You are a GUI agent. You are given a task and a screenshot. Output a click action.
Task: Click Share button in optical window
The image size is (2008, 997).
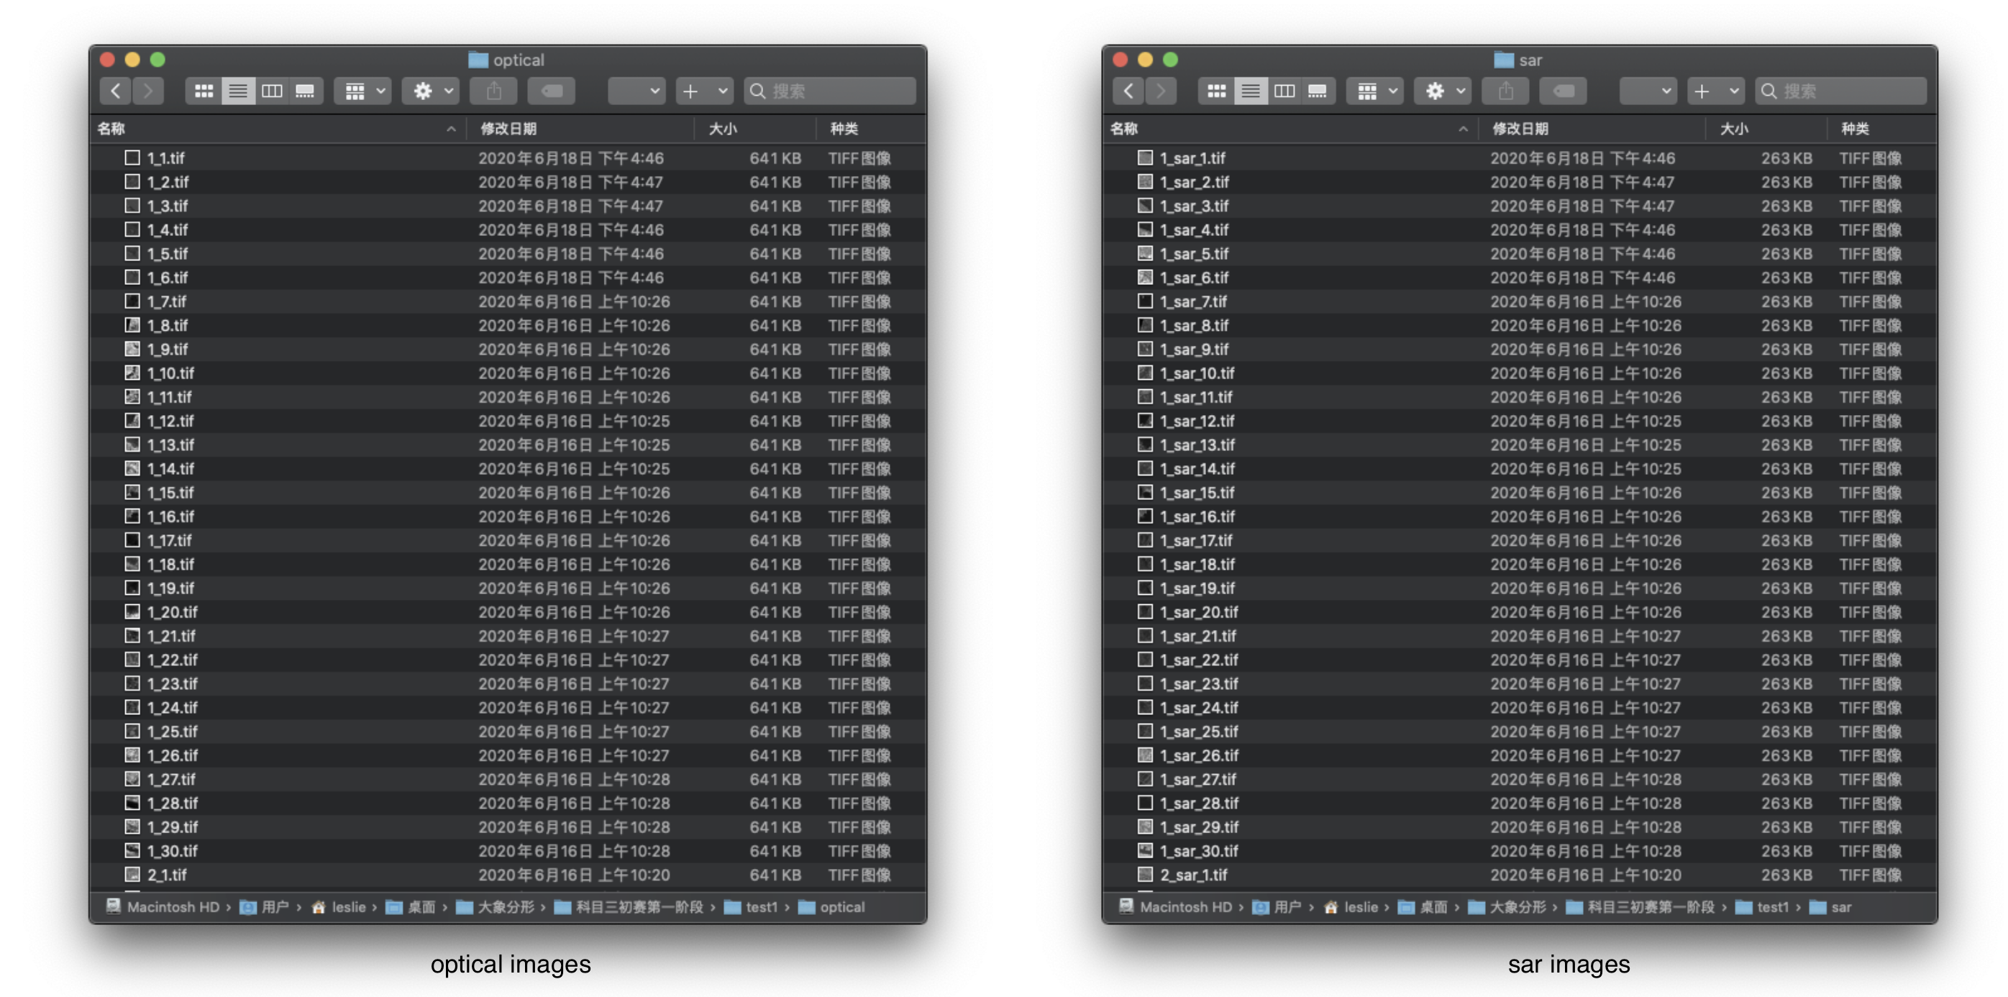(x=493, y=91)
